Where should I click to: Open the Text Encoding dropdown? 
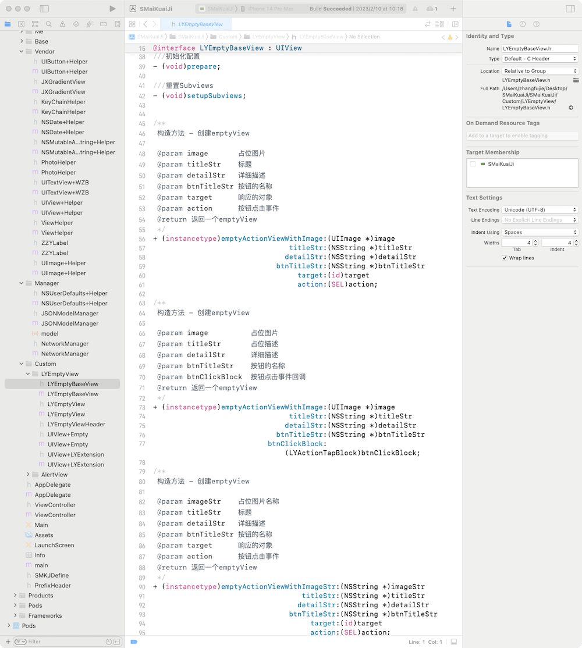click(x=540, y=210)
